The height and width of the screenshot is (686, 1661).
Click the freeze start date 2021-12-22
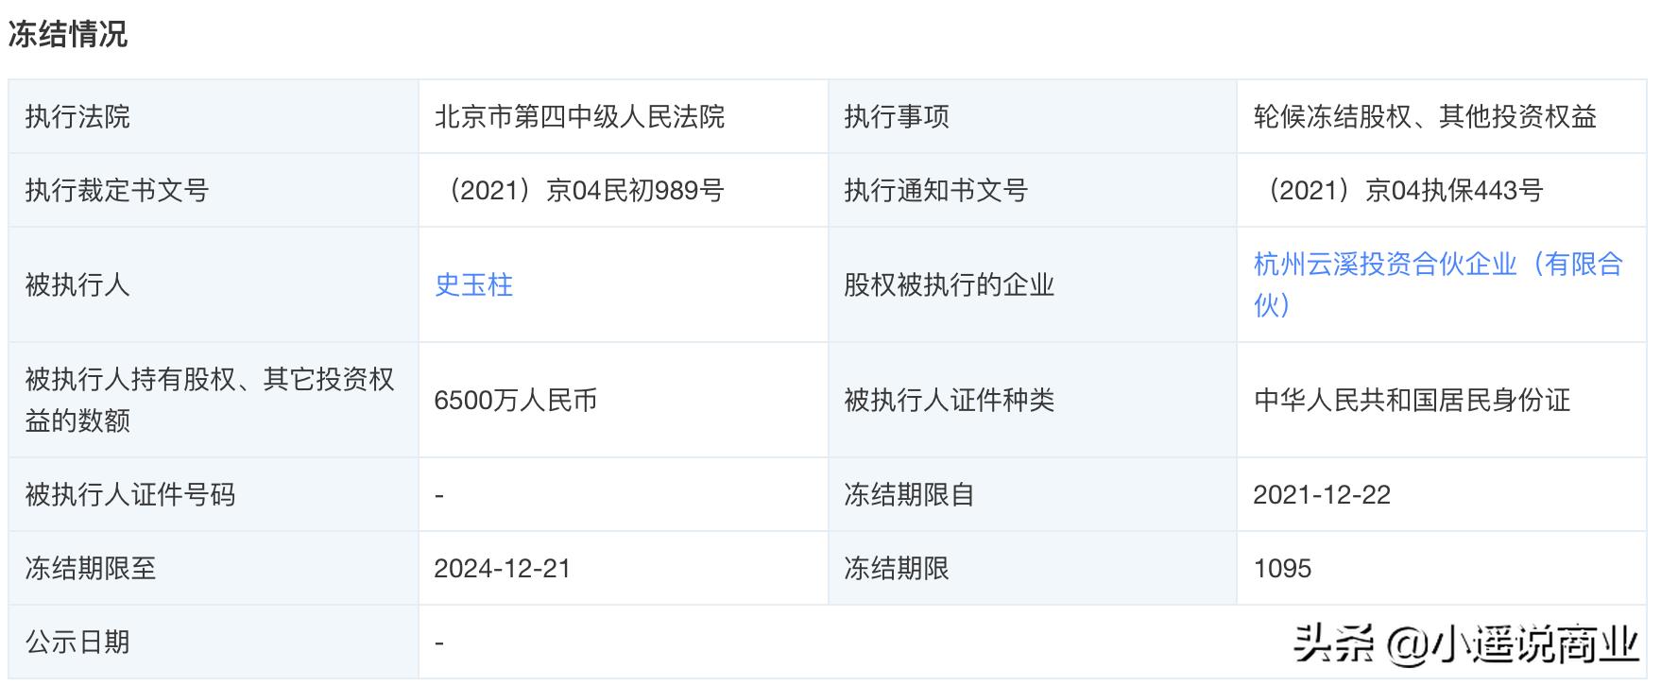pos(1322,494)
